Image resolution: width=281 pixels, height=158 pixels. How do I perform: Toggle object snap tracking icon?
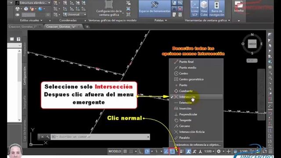click(x=166, y=151)
